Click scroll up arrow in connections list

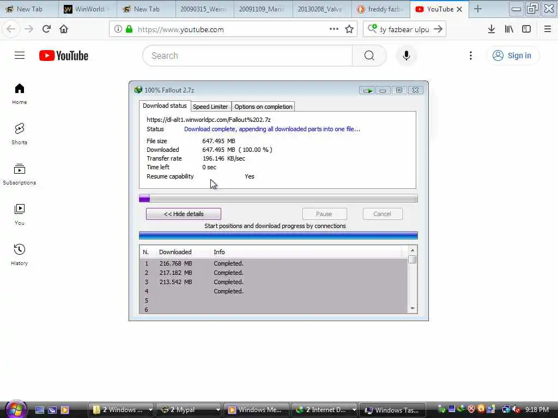click(x=413, y=250)
